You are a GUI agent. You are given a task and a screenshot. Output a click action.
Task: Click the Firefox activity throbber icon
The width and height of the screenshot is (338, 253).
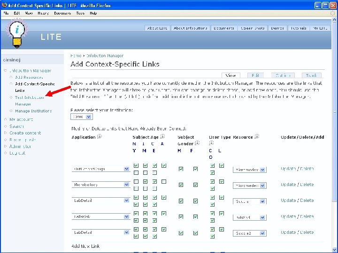tap(333, 13)
